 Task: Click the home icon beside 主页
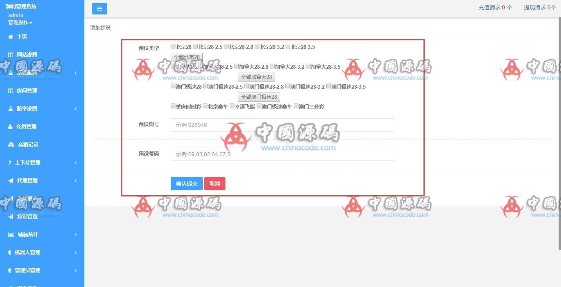pyautogui.click(x=11, y=37)
